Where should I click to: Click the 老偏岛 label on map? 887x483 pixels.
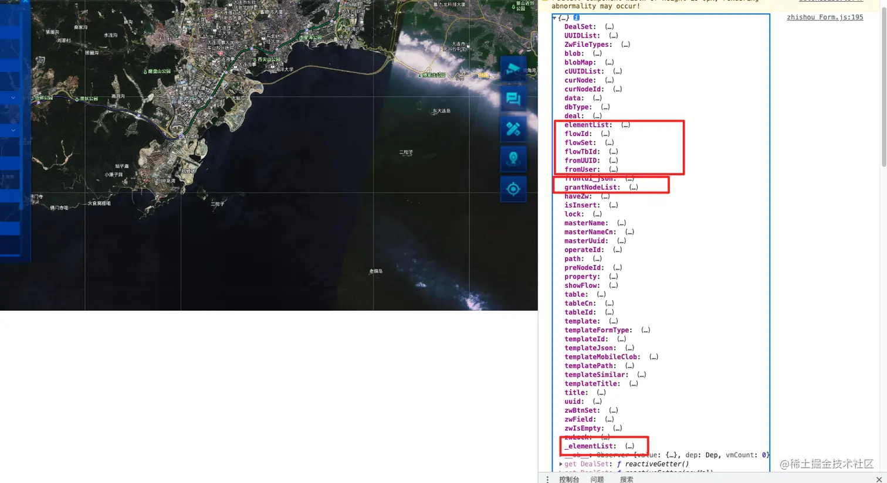point(376,271)
